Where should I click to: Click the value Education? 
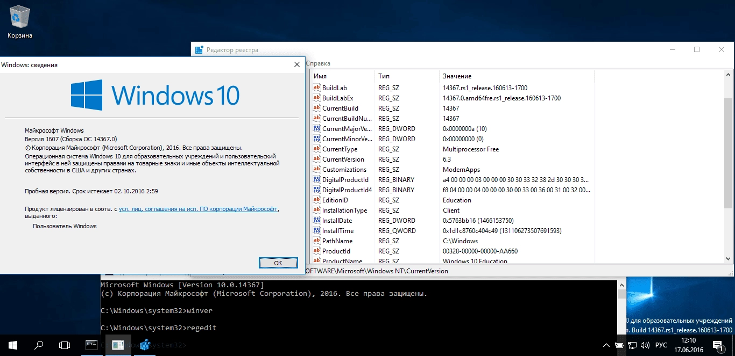456,200
